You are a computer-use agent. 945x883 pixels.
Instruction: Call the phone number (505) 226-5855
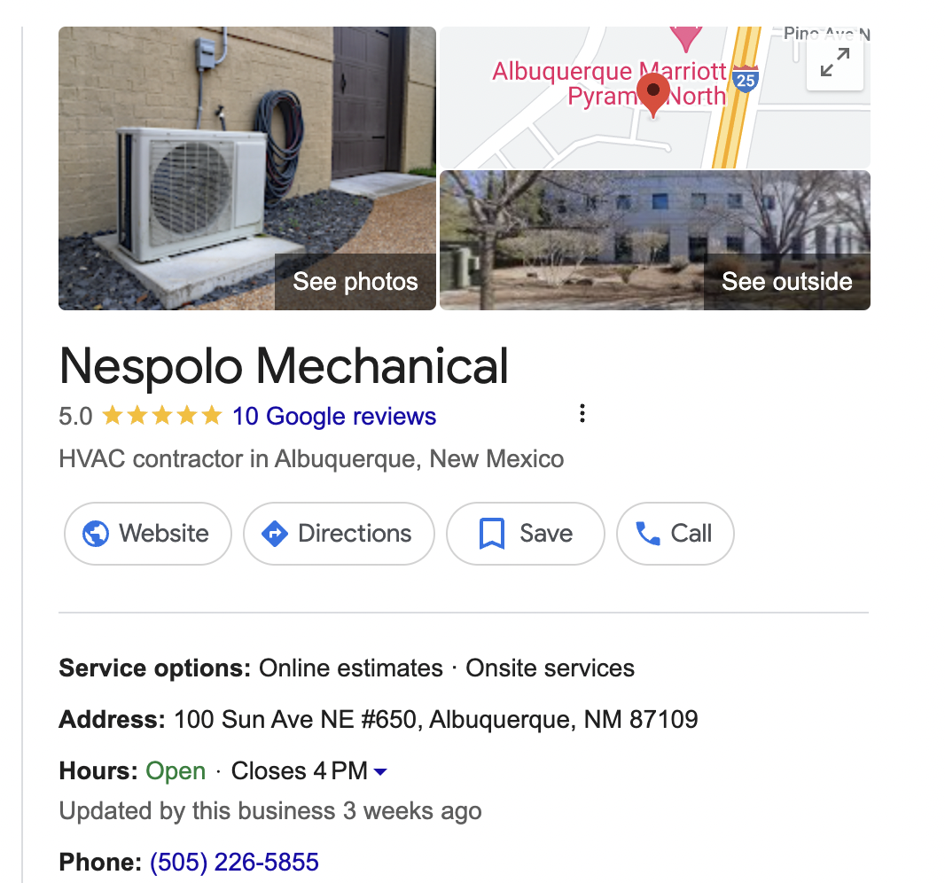click(234, 862)
